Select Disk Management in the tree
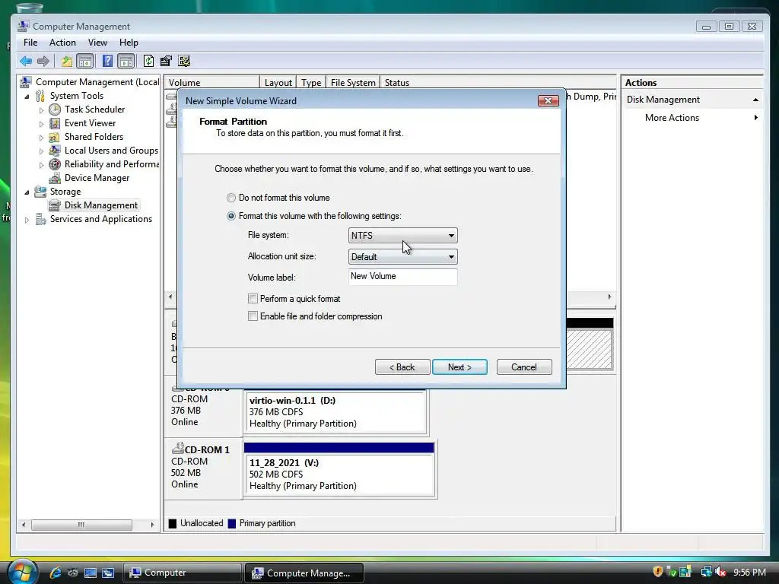The height and width of the screenshot is (584, 779). (x=101, y=205)
